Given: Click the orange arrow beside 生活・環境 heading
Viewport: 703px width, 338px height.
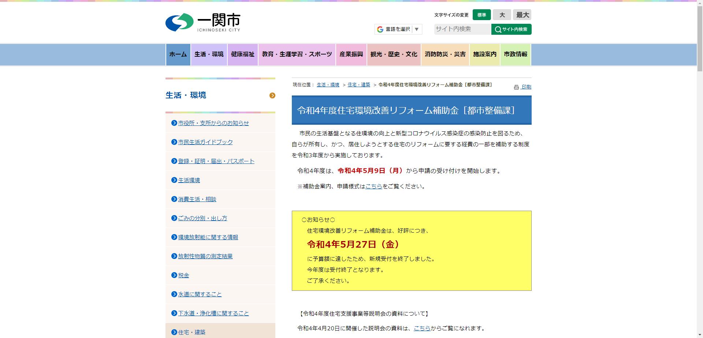Looking at the screenshot, I should pos(272,95).
